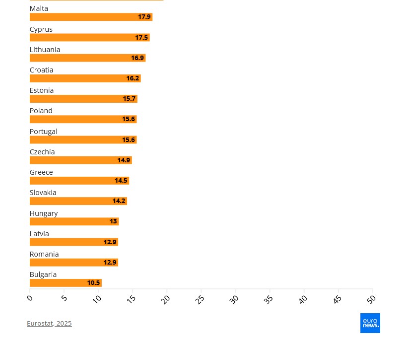
Task: Click the Poland bar in chart
Action: [83, 119]
